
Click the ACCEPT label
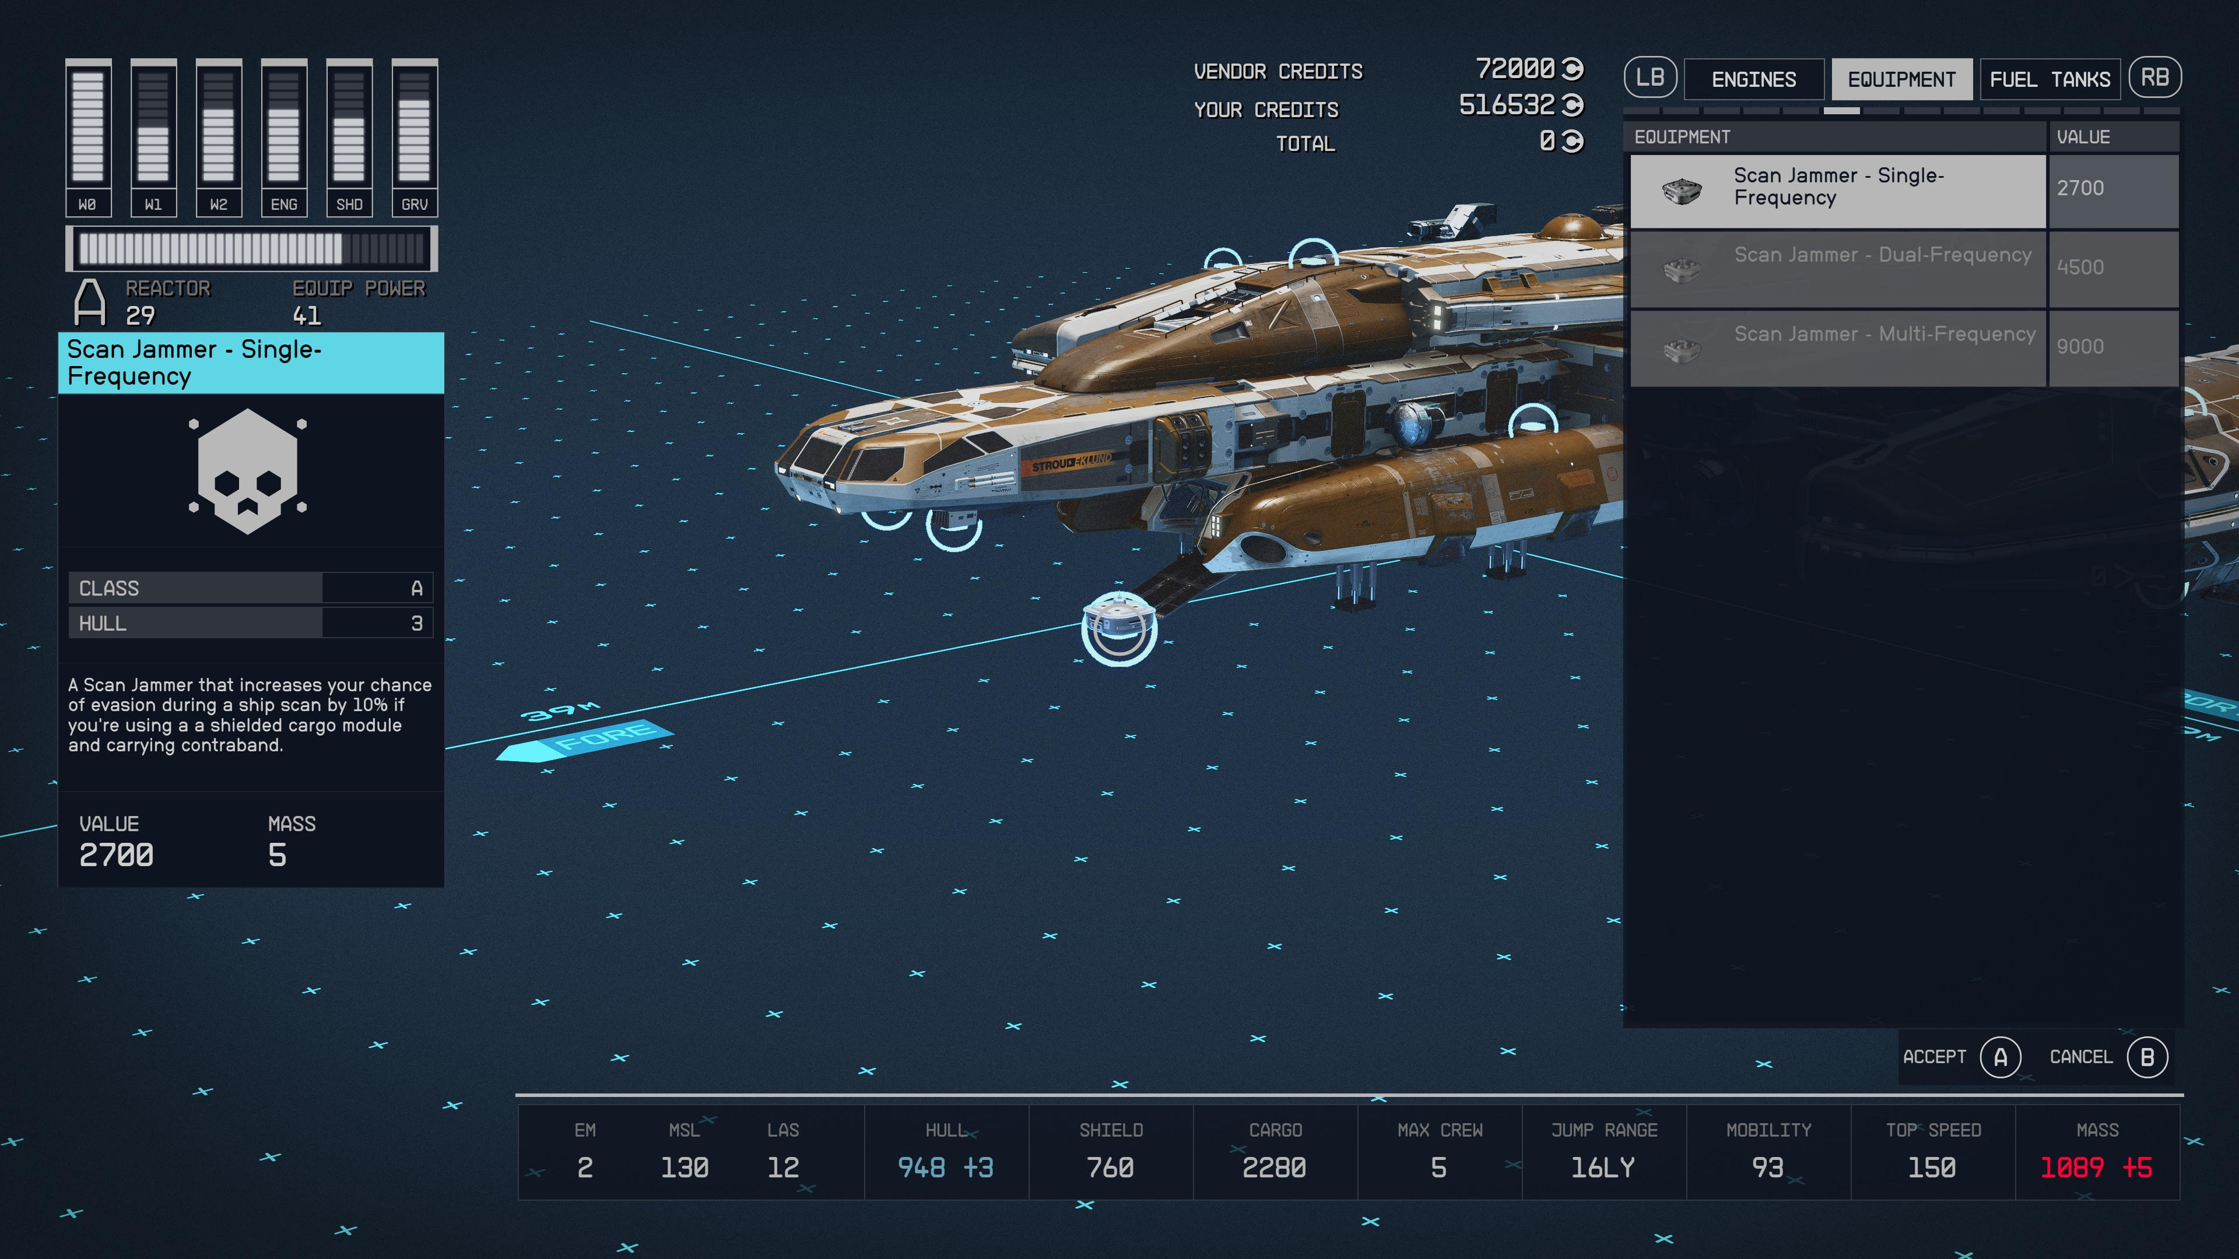pyautogui.click(x=1934, y=1057)
